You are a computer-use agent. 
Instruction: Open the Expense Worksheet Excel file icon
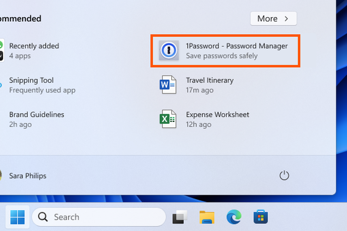pos(168,119)
